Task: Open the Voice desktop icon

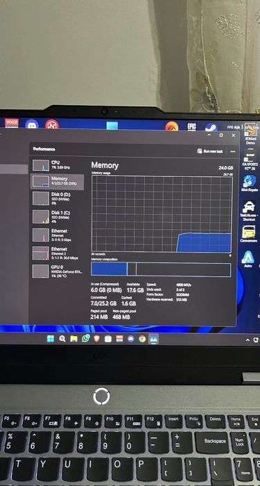Action: [x=12, y=123]
